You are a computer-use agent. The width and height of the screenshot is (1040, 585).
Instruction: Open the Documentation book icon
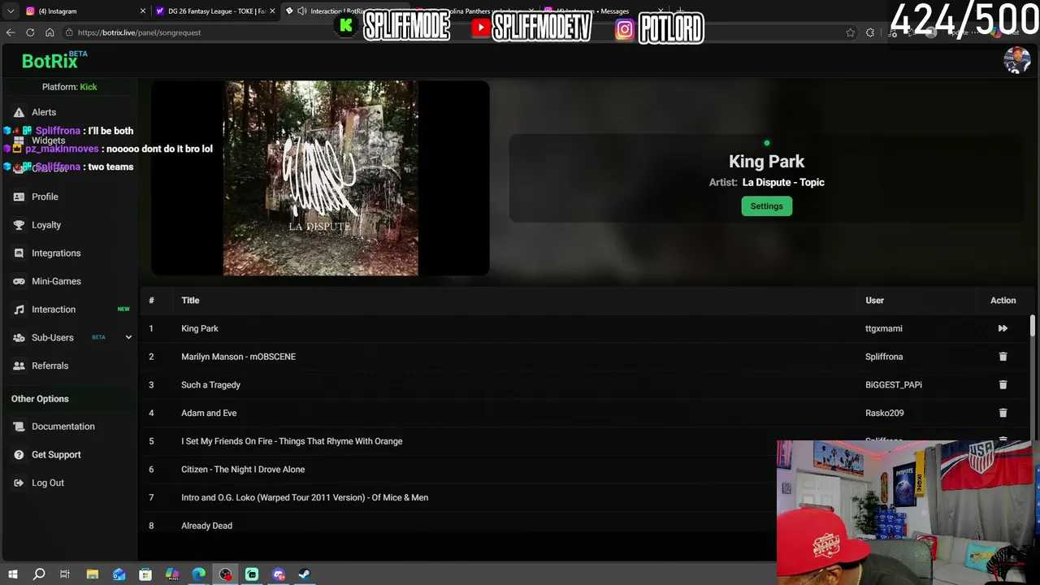click(x=19, y=427)
